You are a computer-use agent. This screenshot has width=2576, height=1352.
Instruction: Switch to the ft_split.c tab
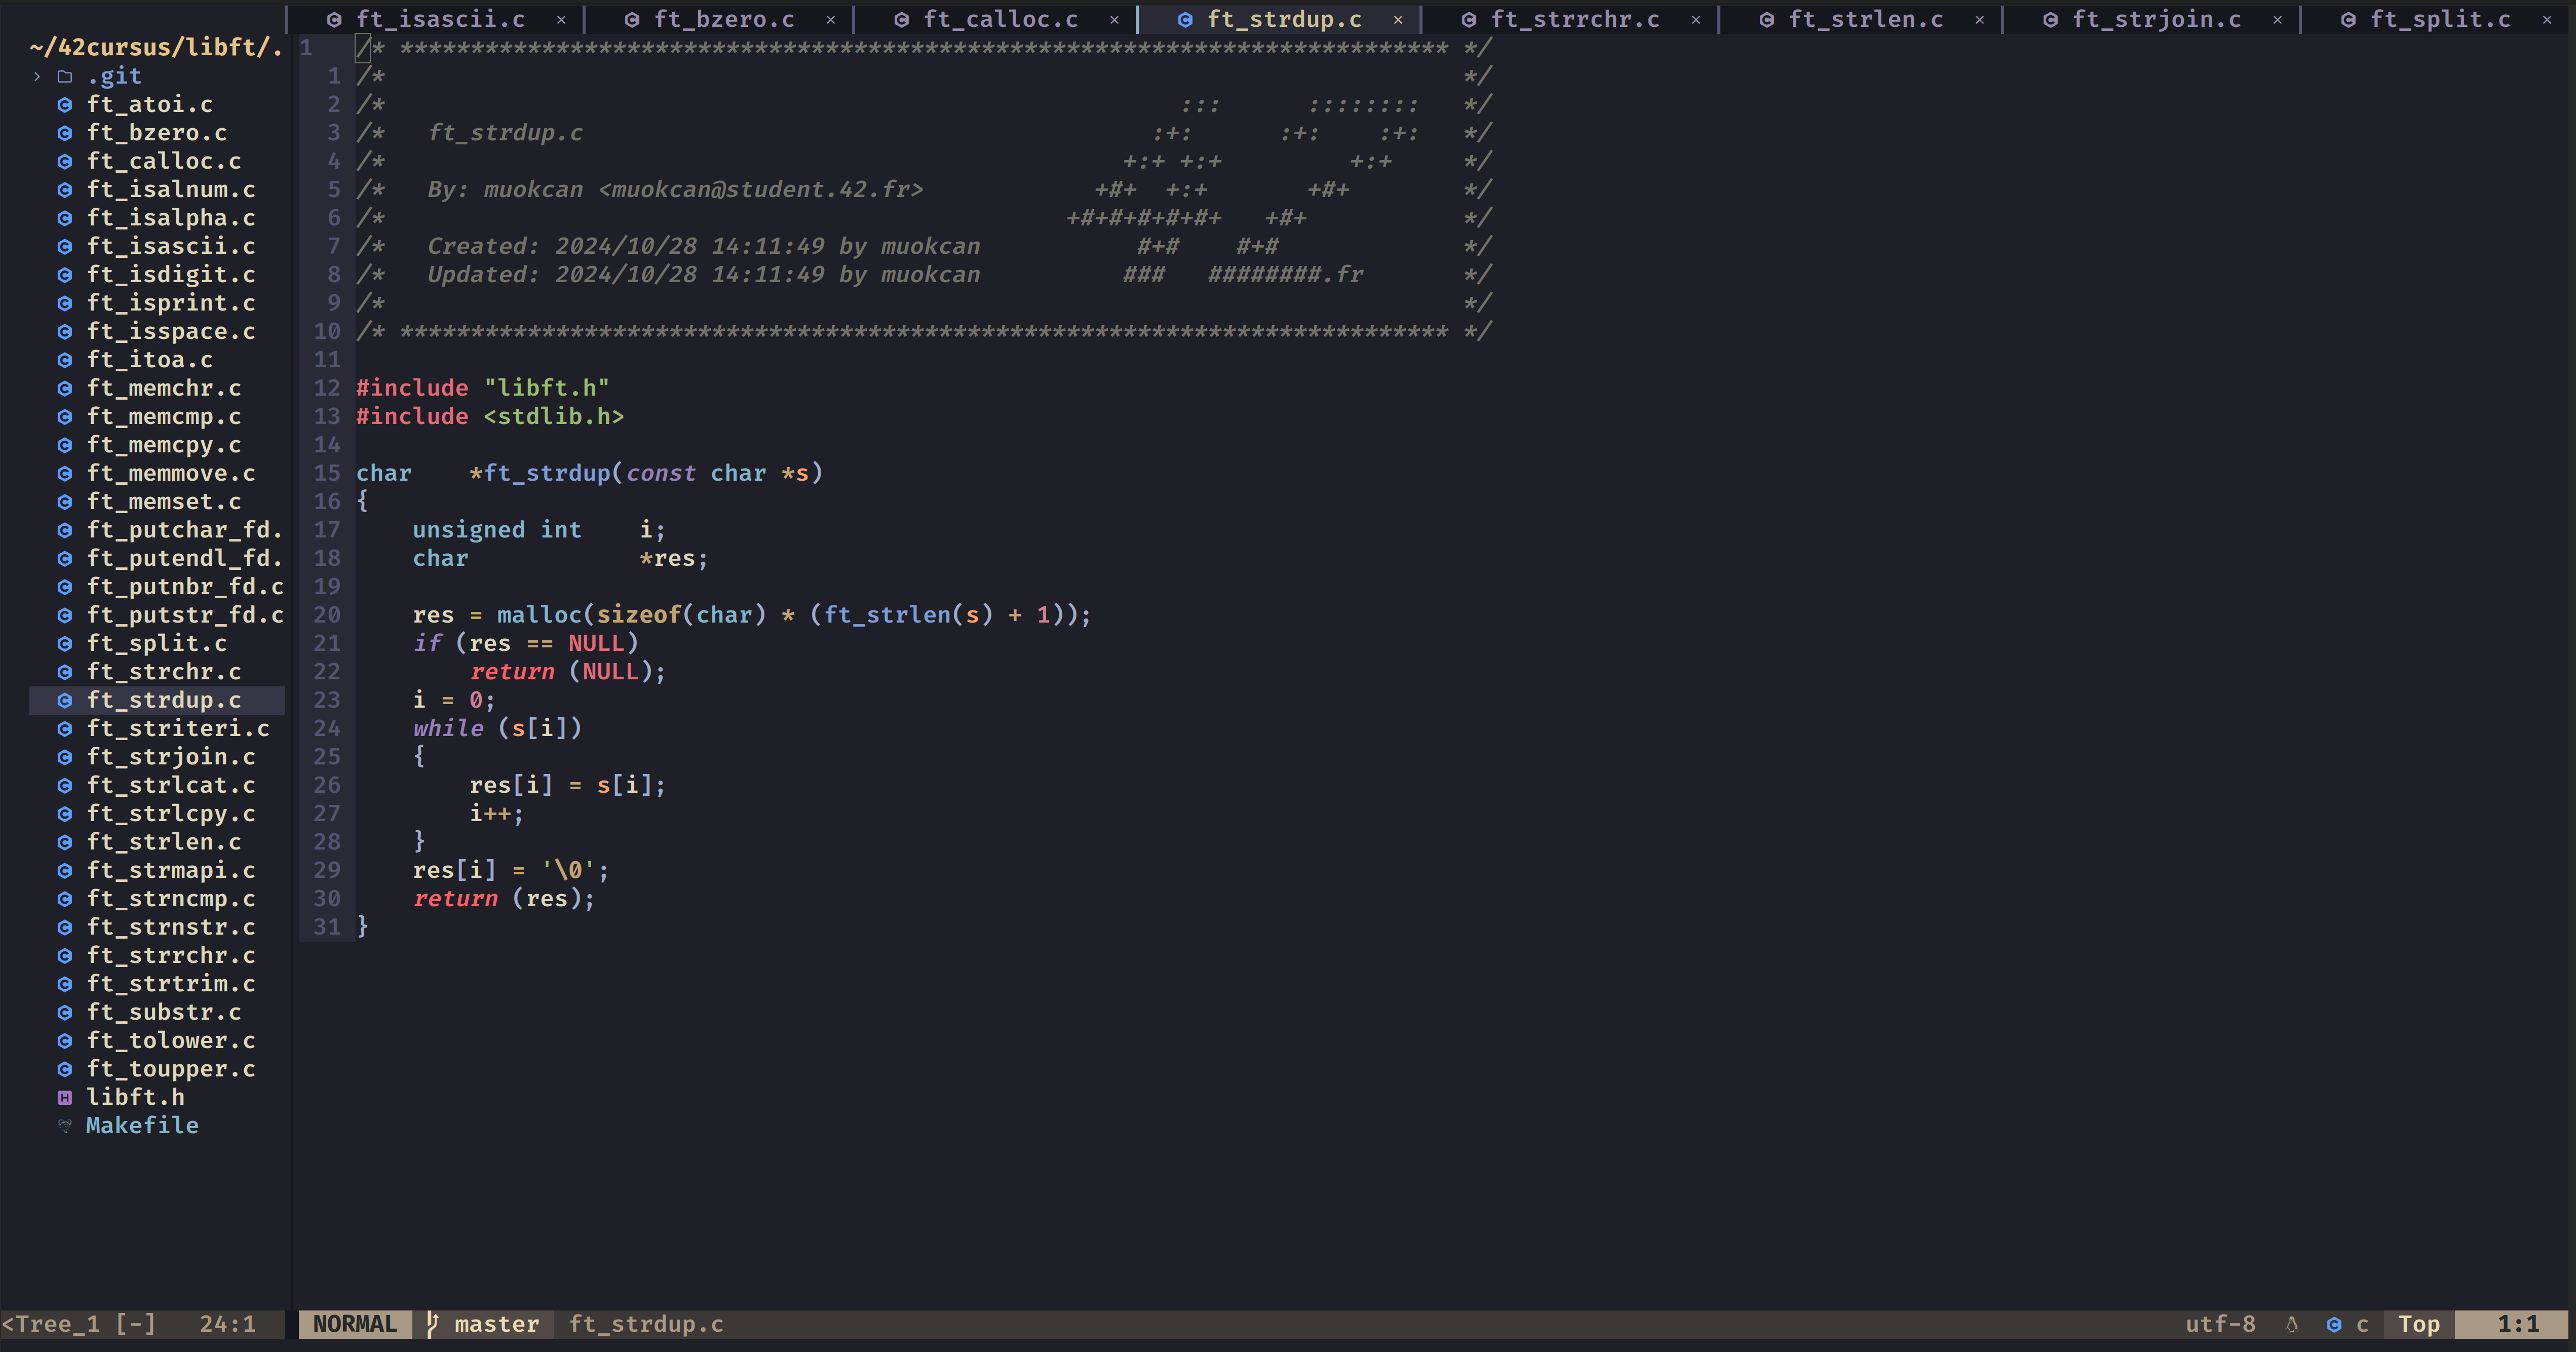coord(2440,19)
